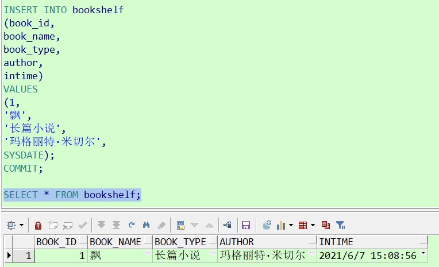Click the SYSDATE); line in editor
Viewport: 439px width, 267px height.
tap(29, 156)
